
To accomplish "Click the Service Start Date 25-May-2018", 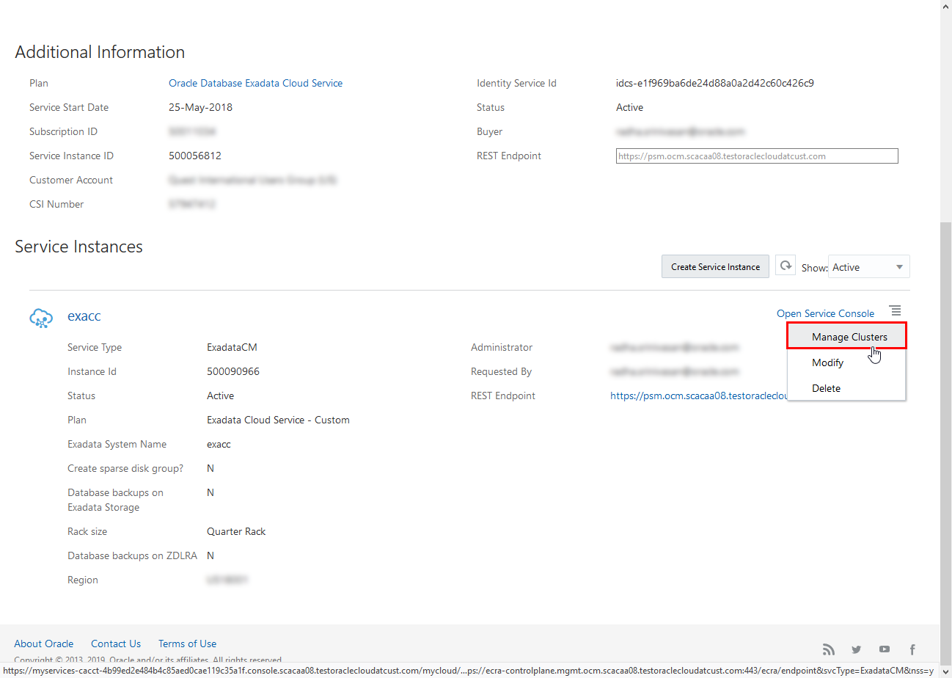I will pos(200,107).
